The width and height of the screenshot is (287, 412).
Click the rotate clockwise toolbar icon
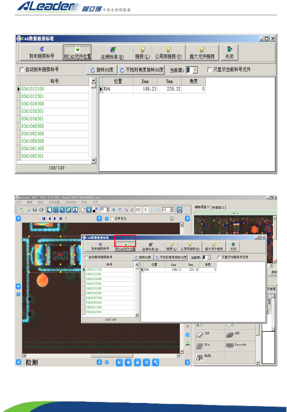click(x=120, y=210)
